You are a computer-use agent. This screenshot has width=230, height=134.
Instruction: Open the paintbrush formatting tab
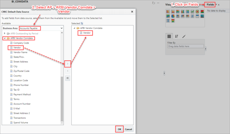coord(184,36)
